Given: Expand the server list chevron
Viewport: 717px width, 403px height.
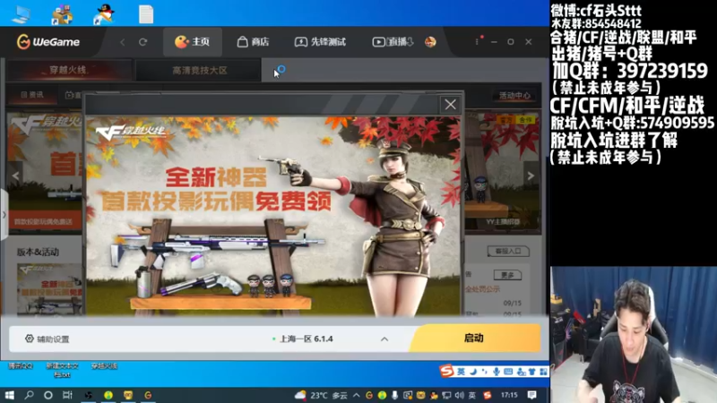Looking at the screenshot, I should (x=384, y=339).
